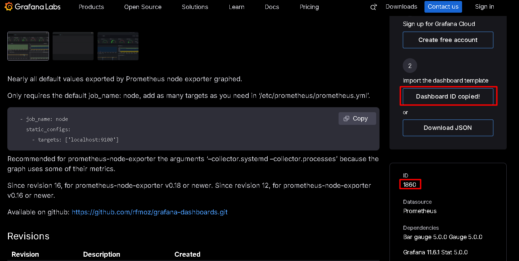519x261 pixels.
Task: Expand the Open Source navigation menu
Action: pos(142,7)
